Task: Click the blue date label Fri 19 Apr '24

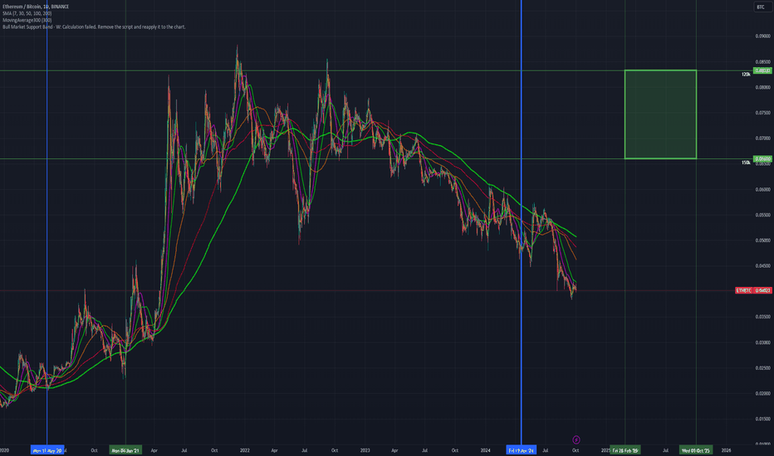Action: (x=522, y=450)
